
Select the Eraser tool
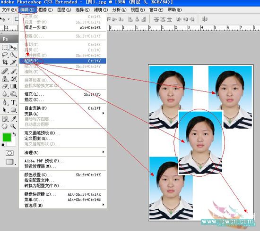(5, 86)
